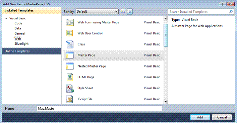Image resolution: width=237 pixels, height=123 pixels.
Task: Close the Add New Item dialog
Action: (231, 4)
